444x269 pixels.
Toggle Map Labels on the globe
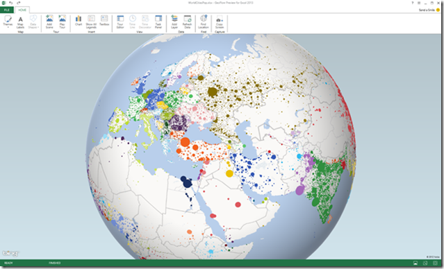coord(20,22)
